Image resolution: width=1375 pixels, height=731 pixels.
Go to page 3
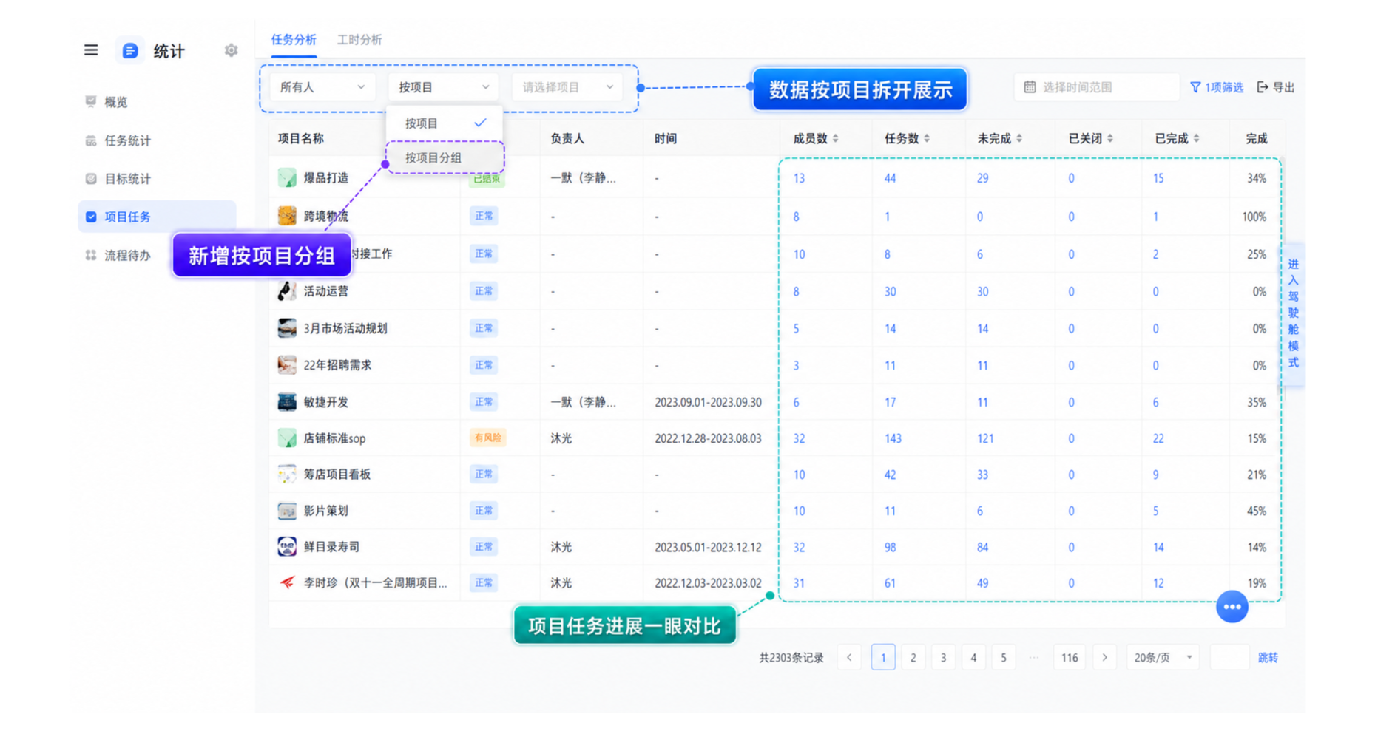[x=943, y=657]
